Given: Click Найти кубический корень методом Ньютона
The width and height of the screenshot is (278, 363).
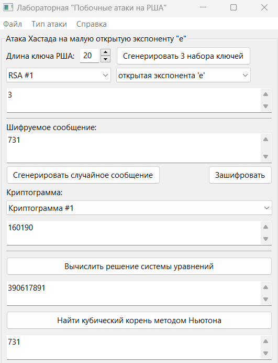Looking at the screenshot, I should (139, 321).
